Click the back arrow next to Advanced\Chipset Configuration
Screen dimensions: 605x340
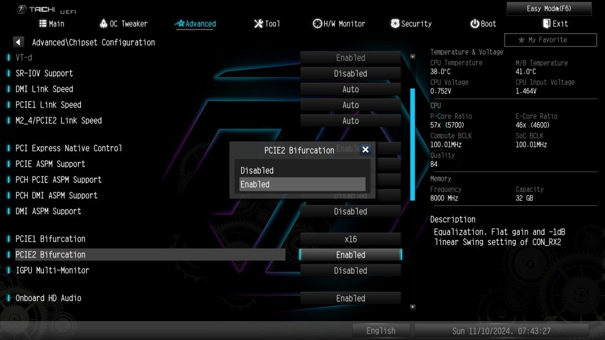click(x=18, y=42)
